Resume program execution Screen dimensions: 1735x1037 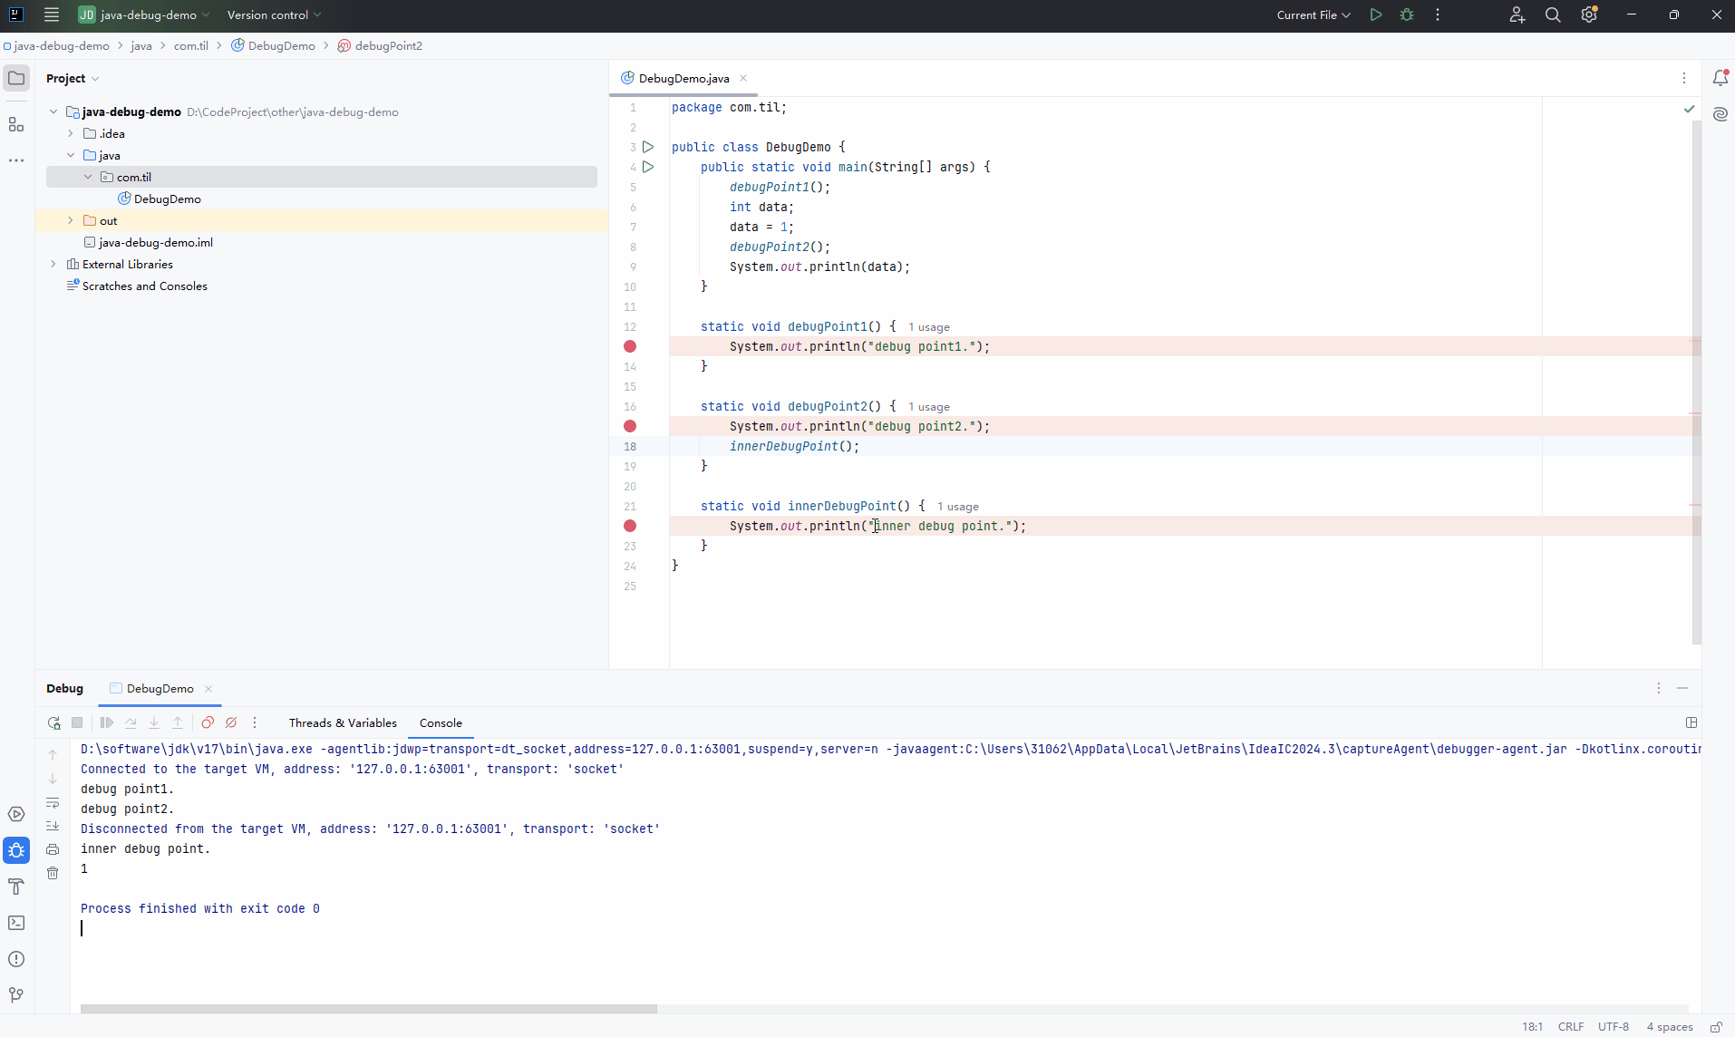tap(107, 722)
